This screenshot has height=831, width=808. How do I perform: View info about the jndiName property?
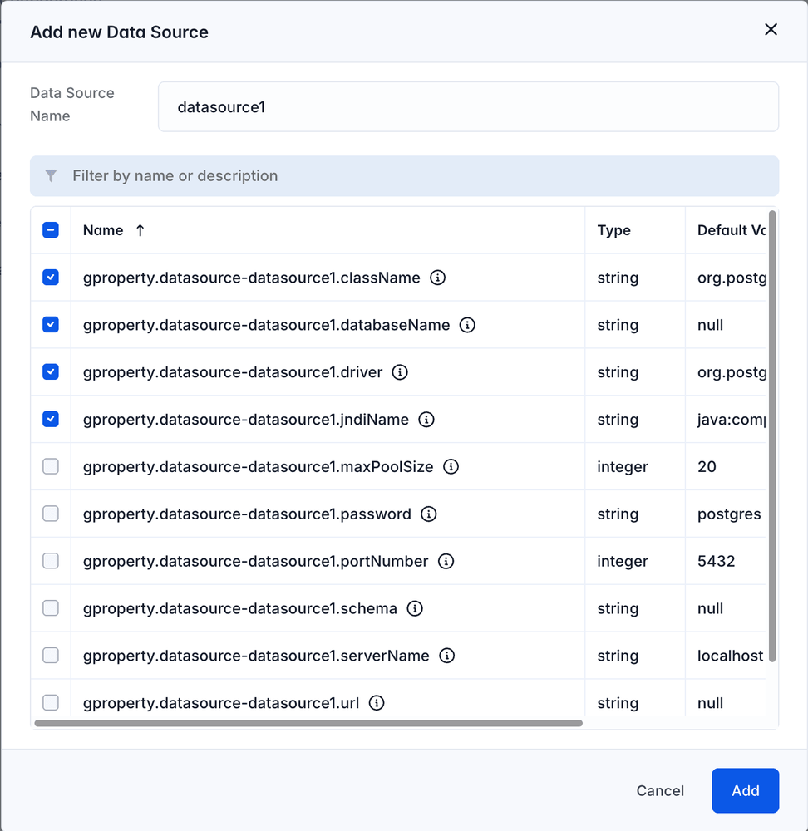pyautogui.click(x=426, y=420)
